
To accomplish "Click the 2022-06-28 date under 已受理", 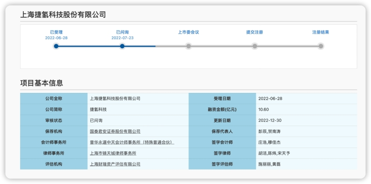I will coord(56,38).
